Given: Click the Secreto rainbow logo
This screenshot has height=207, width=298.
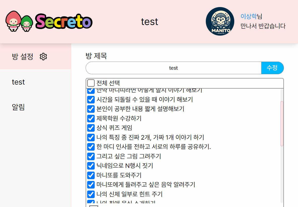Looking at the screenshot, I should coord(64,21).
